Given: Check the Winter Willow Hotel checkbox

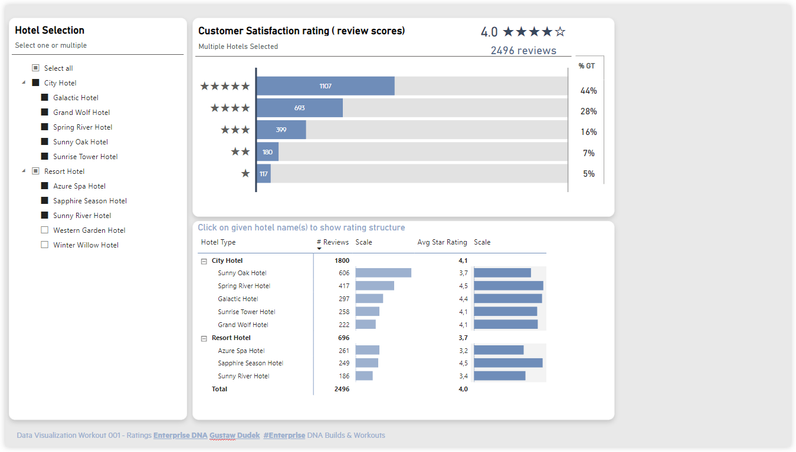Looking at the screenshot, I should click(x=44, y=245).
